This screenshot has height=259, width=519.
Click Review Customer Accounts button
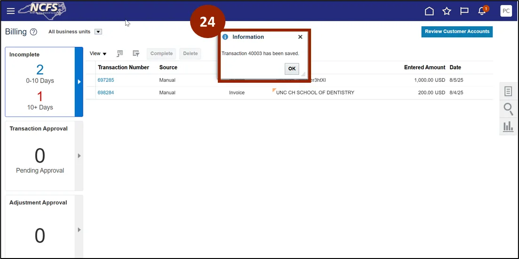click(x=457, y=31)
